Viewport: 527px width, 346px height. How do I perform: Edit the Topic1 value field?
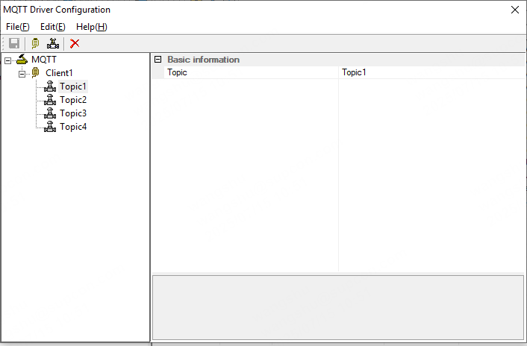pos(431,72)
